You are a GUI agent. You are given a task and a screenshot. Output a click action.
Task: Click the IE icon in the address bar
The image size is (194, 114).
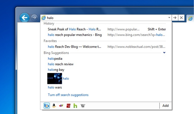(43, 18)
